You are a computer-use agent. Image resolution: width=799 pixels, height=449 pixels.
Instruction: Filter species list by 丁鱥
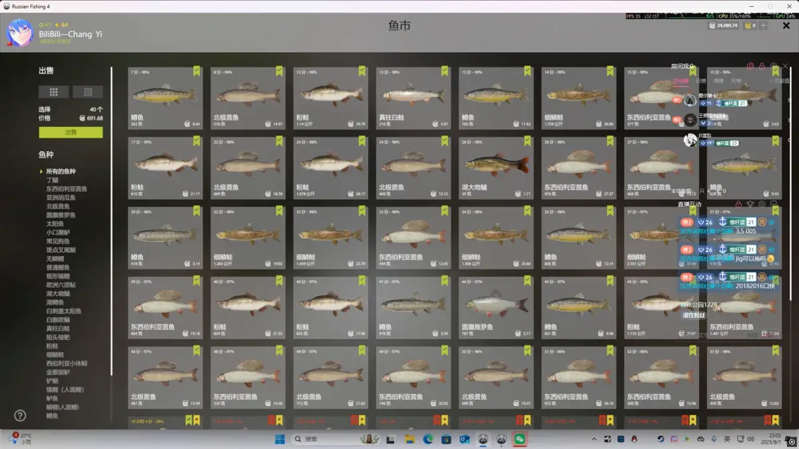click(x=52, y=180)
